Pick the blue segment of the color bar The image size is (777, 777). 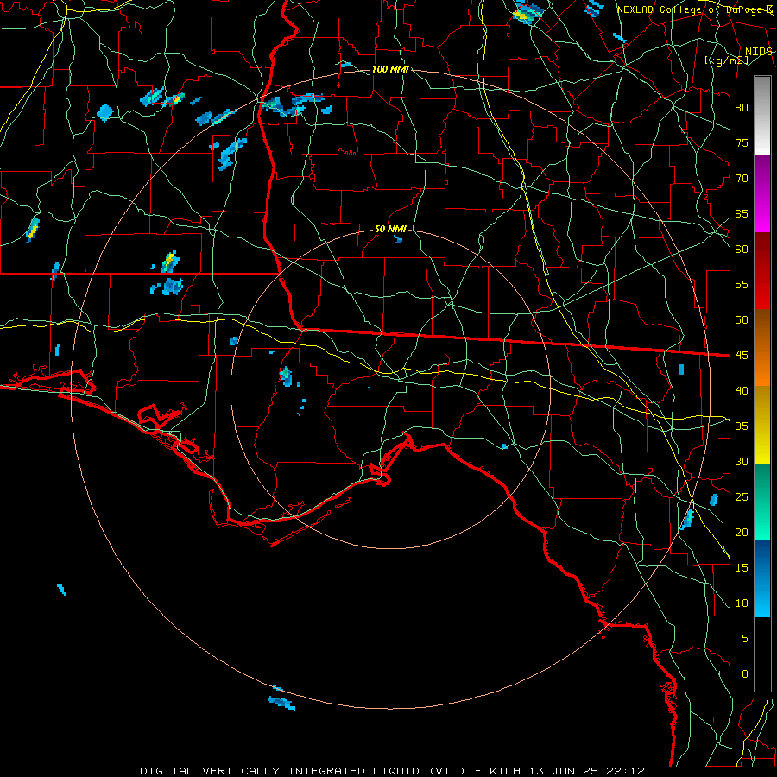762,578
